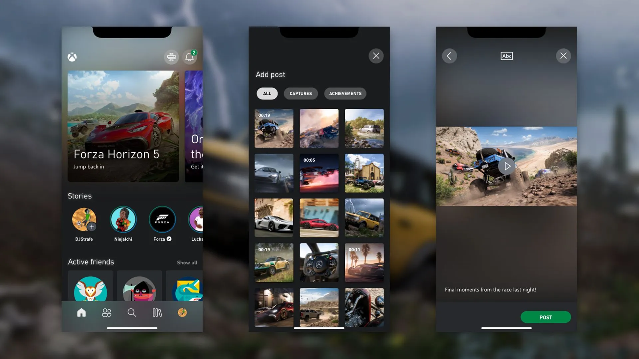Select the 00:05 video capture thumbnail

(x=319, y=173)
